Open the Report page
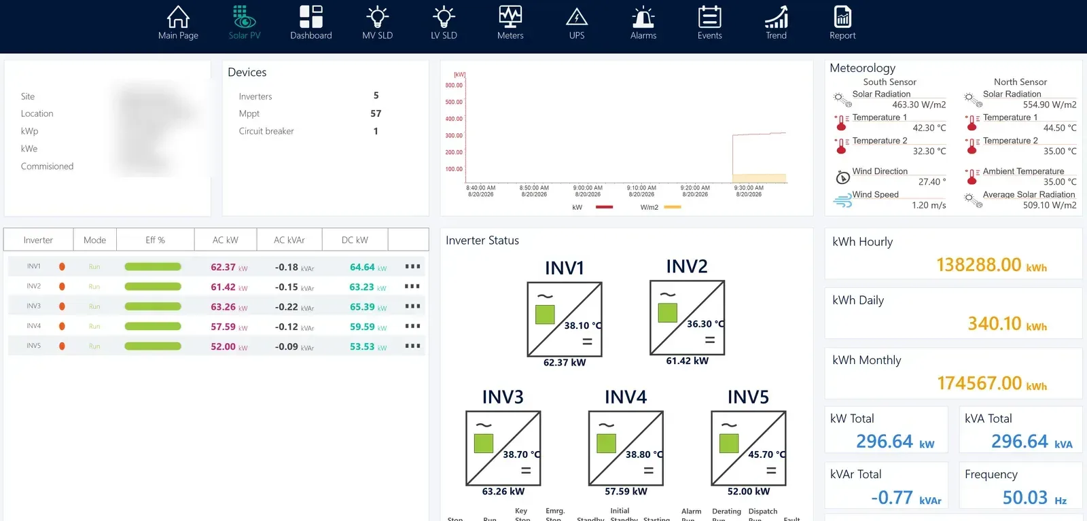1087x521 pixels. click(842, 22)
